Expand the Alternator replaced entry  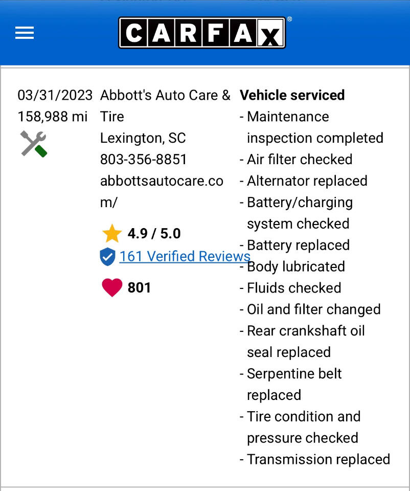[x=306, y=181]
